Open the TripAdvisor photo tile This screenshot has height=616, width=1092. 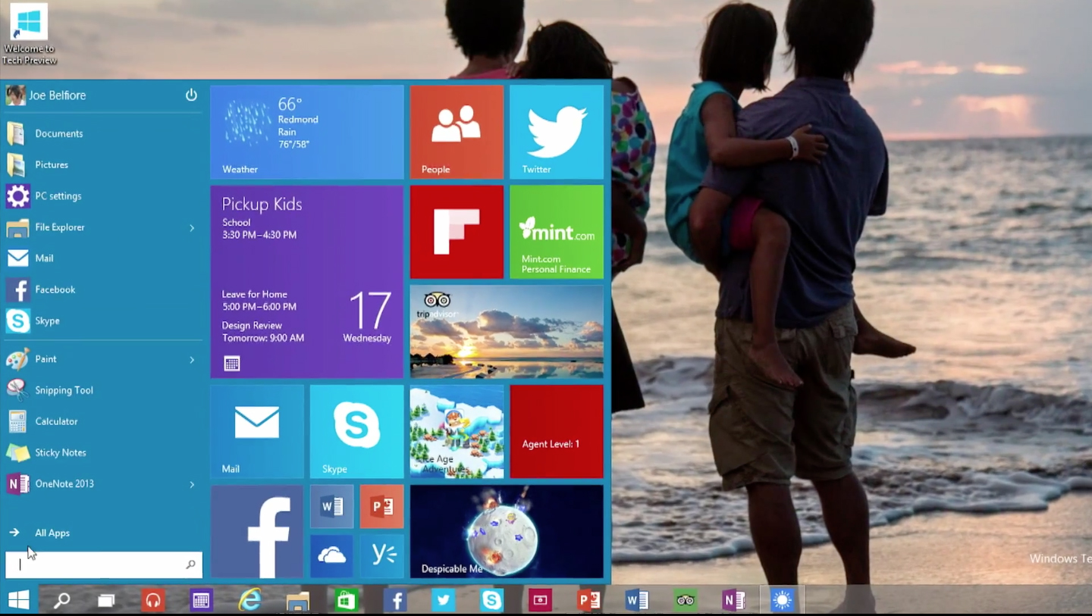click(x=507, y=331)
